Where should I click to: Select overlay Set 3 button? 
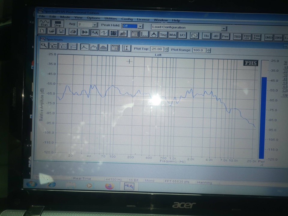(x=285, y=75)
